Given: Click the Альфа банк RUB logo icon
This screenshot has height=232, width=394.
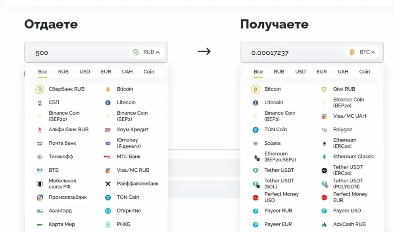Looking at the screenshot, I should (40, 130).
